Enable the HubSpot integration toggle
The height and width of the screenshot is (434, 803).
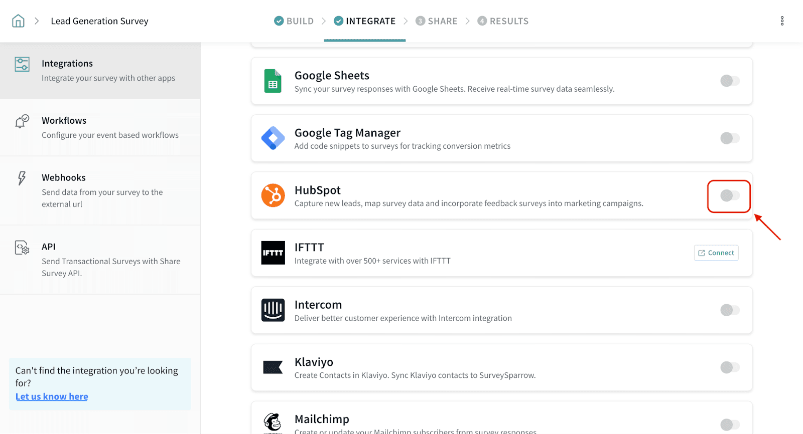tap(730, 195)
